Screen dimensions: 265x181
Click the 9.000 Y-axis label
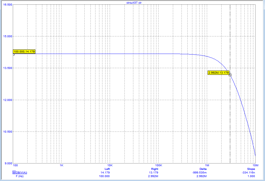tap(8, 163)
